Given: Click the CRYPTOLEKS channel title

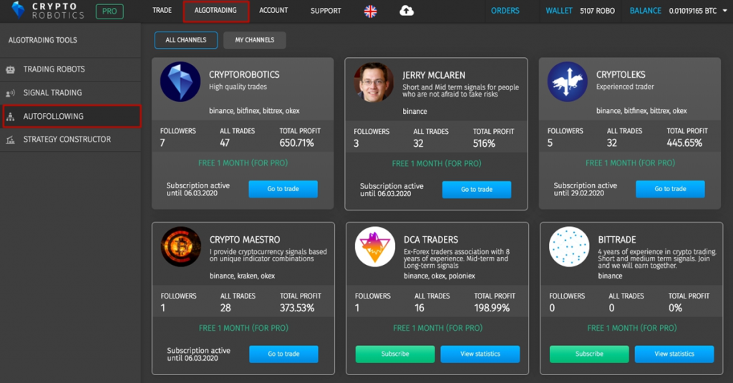Looking at the screenshot, I should pos(621,75).
